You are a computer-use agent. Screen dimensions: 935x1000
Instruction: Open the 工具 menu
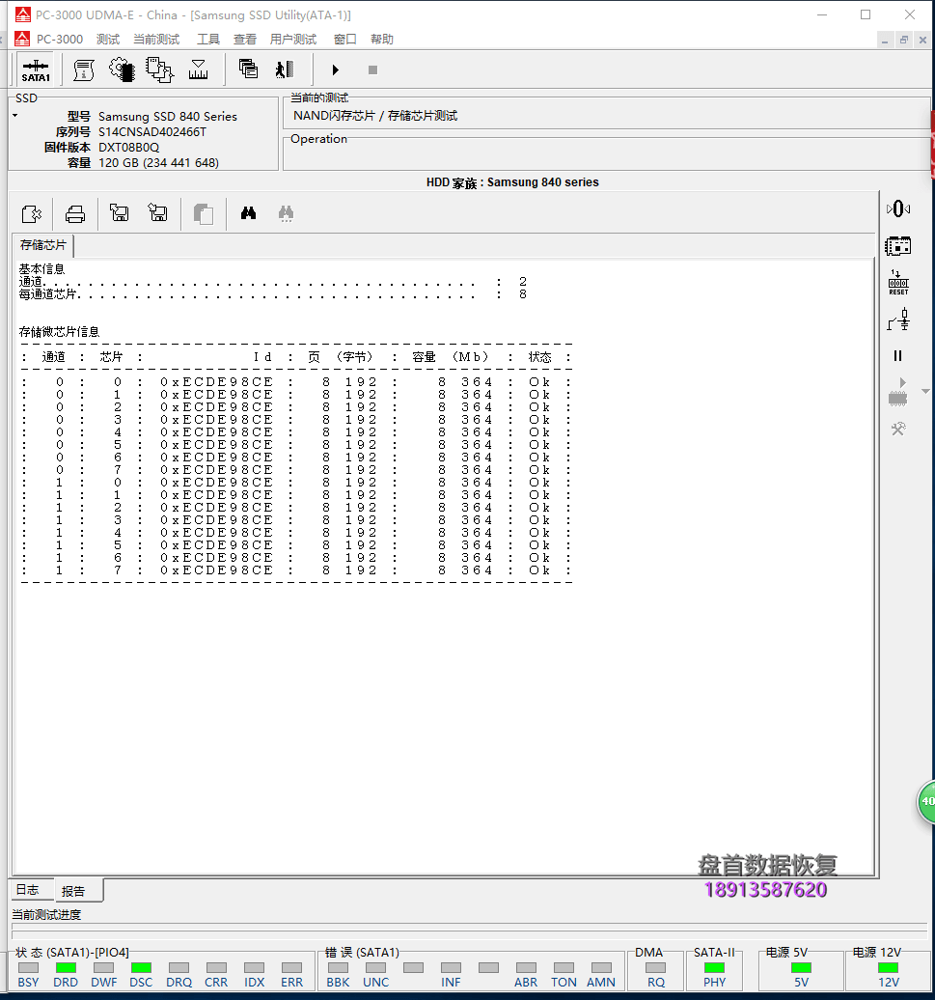point(207,39)
